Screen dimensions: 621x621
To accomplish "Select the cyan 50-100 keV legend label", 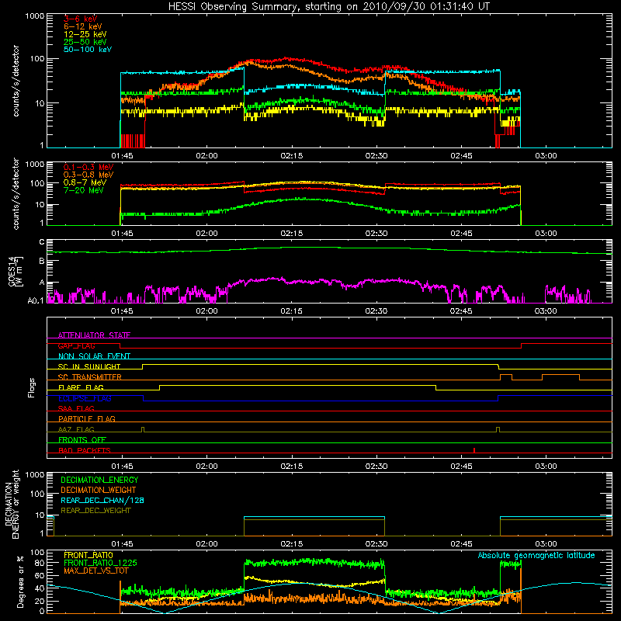I will [x=88, y=50].
